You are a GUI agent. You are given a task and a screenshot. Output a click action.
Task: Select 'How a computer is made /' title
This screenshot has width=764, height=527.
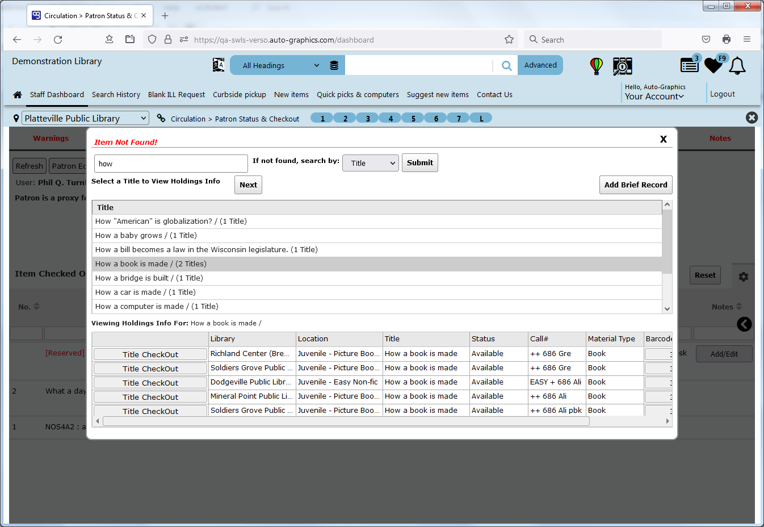pos(377,307)
